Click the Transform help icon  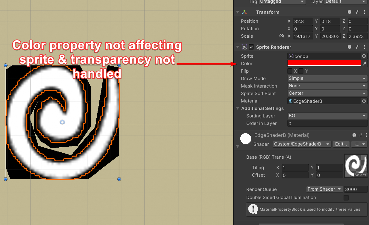pyautogui.click(x=350, y=12)
